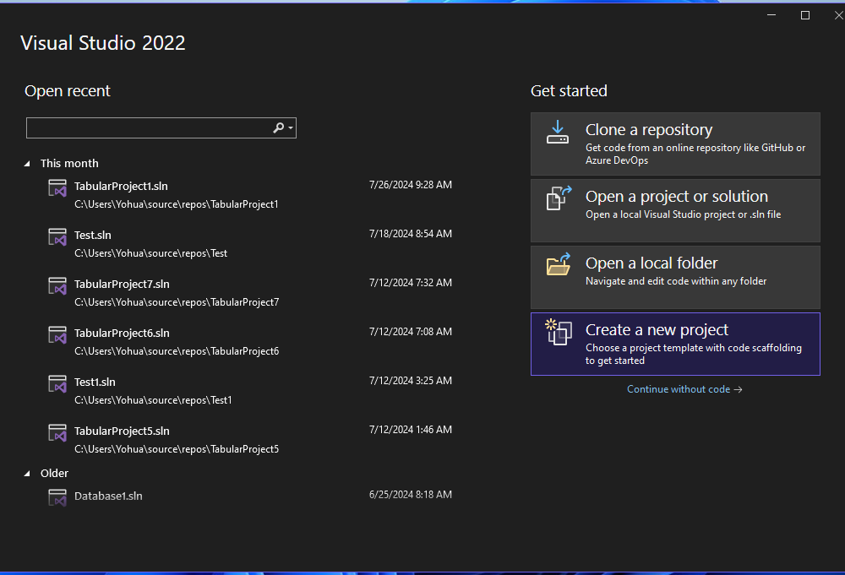Image resolution: width=845 pixels, height=575 pixels.
Task: Open TabularProject5.sln from recent list
Action: click(x=250, y=439)
